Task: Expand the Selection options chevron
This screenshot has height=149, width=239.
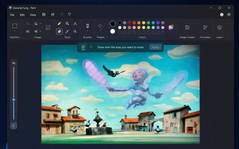Action: (15, 31)
